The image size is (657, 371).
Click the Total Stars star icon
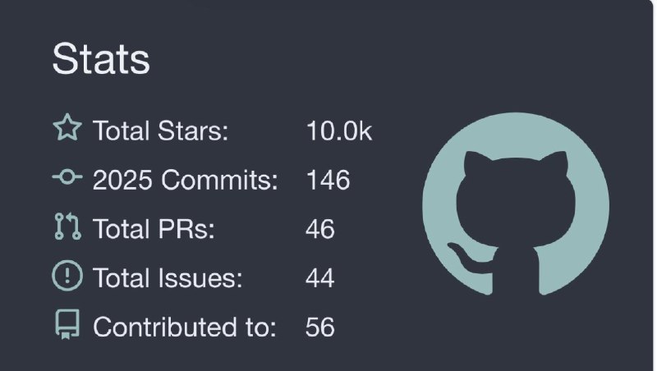pyautogui.click(x=67, y=130)
